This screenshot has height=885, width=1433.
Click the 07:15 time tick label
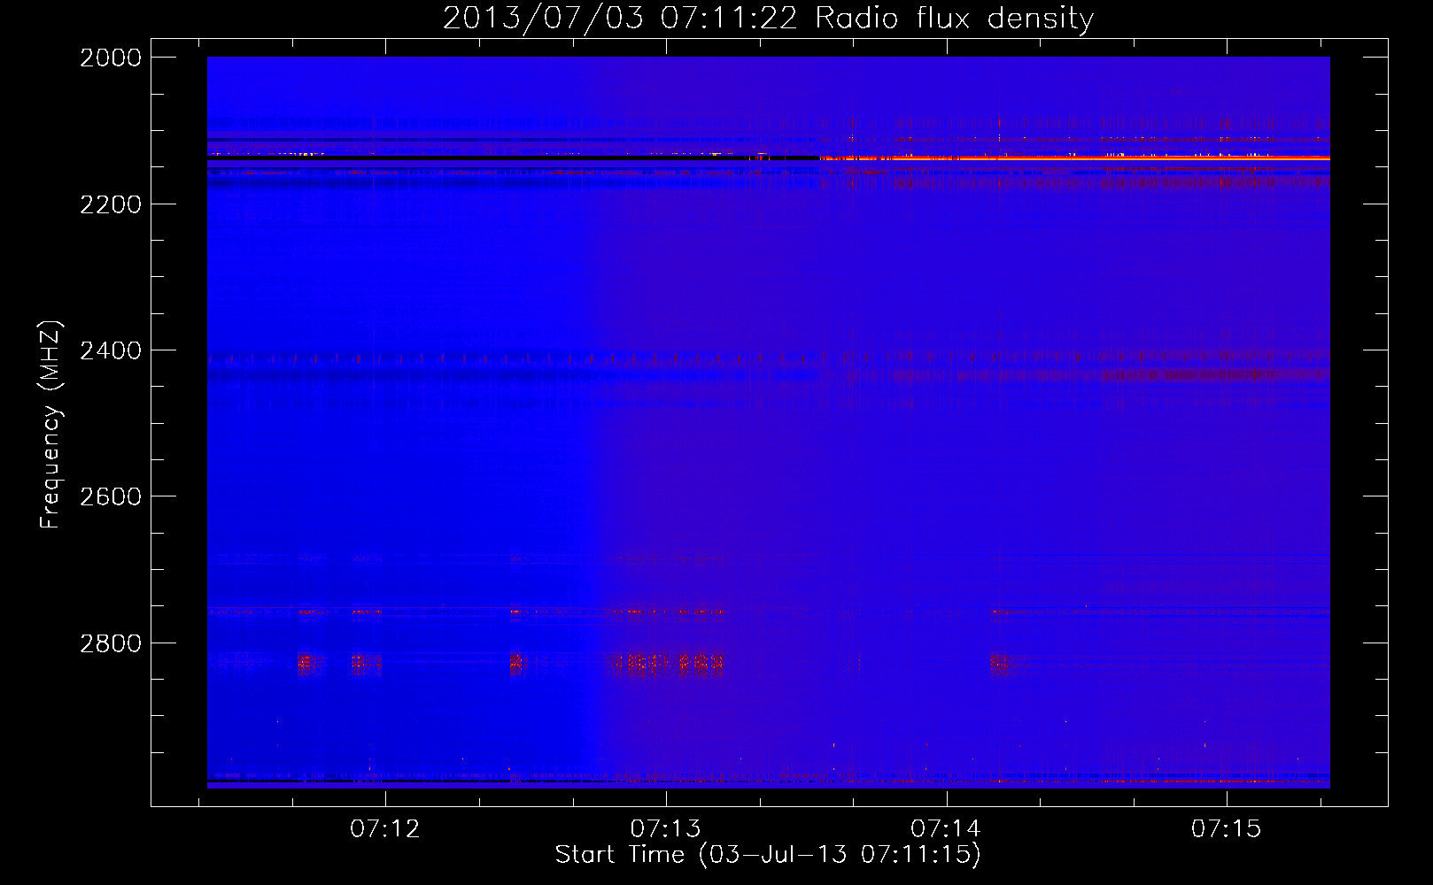click(x=1226, y=828)
